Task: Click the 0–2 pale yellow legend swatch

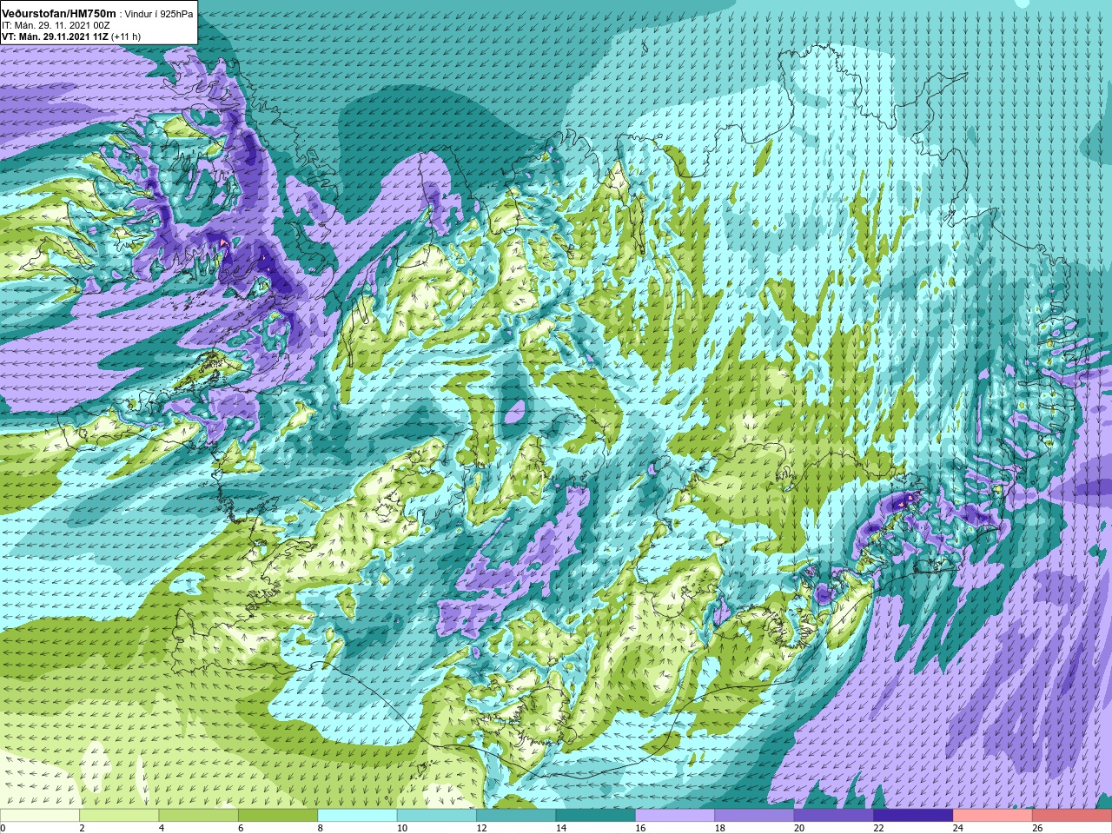Action: (x=40, y=816)
